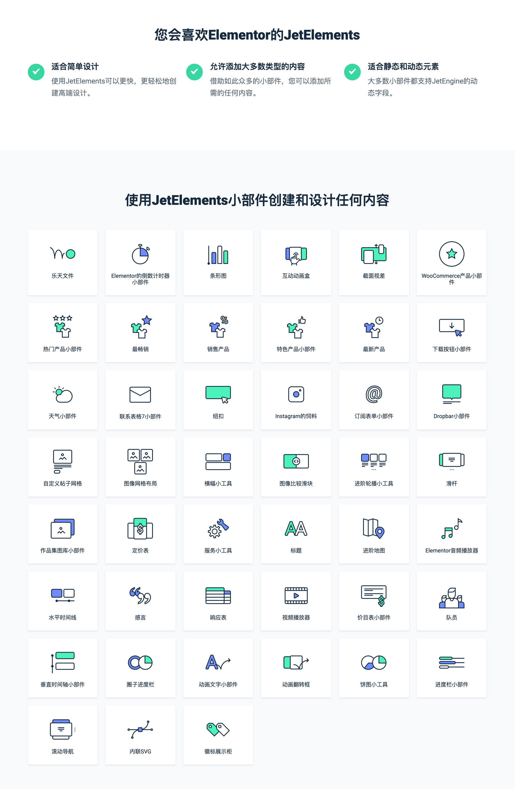Select the 最新产品 clock shirts icon

pos(374,327)
